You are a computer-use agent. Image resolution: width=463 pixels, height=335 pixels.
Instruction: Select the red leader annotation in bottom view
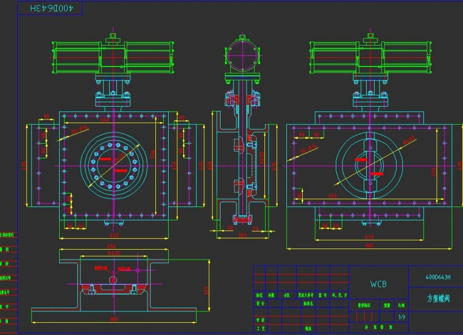pyautogui.click(x=99, y=267)
